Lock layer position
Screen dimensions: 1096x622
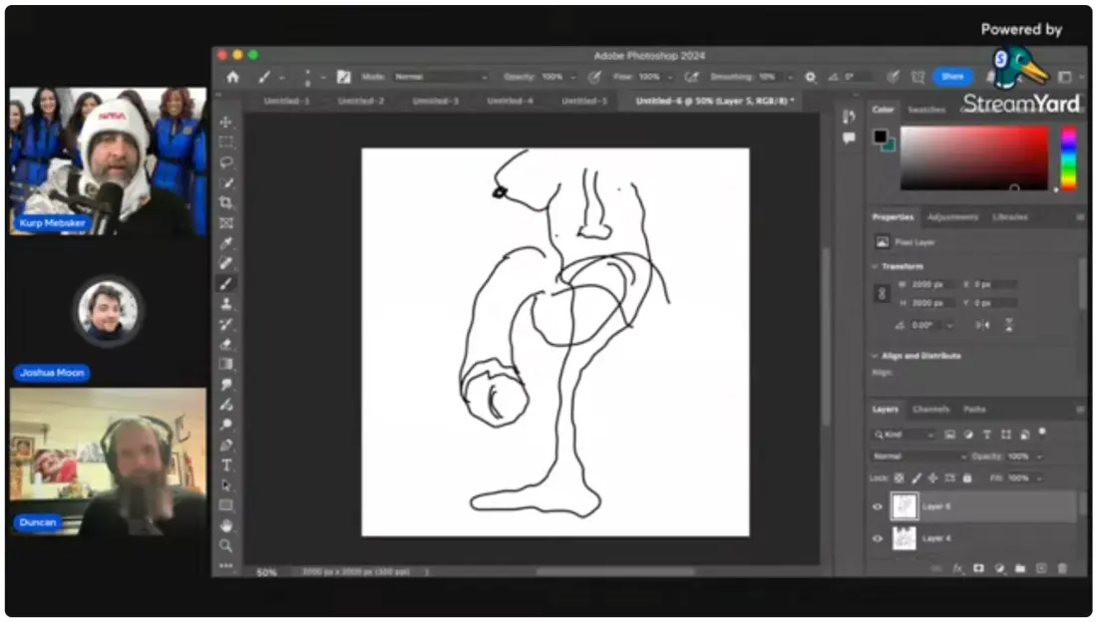pyautogui.click(x=932, y=478)
